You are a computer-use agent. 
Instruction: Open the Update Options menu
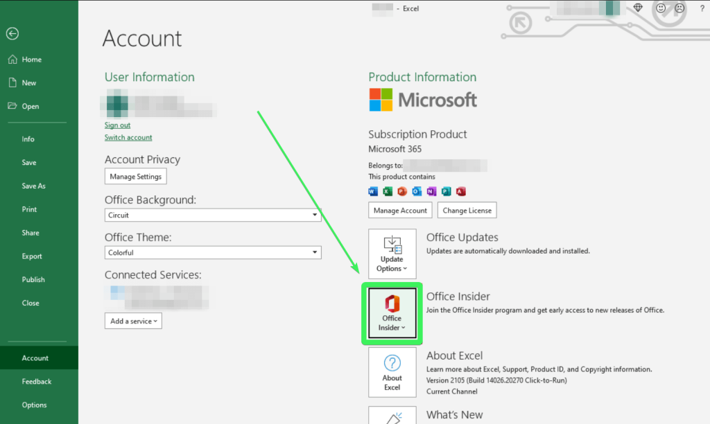pyautogui.click(x=392, y=254)
